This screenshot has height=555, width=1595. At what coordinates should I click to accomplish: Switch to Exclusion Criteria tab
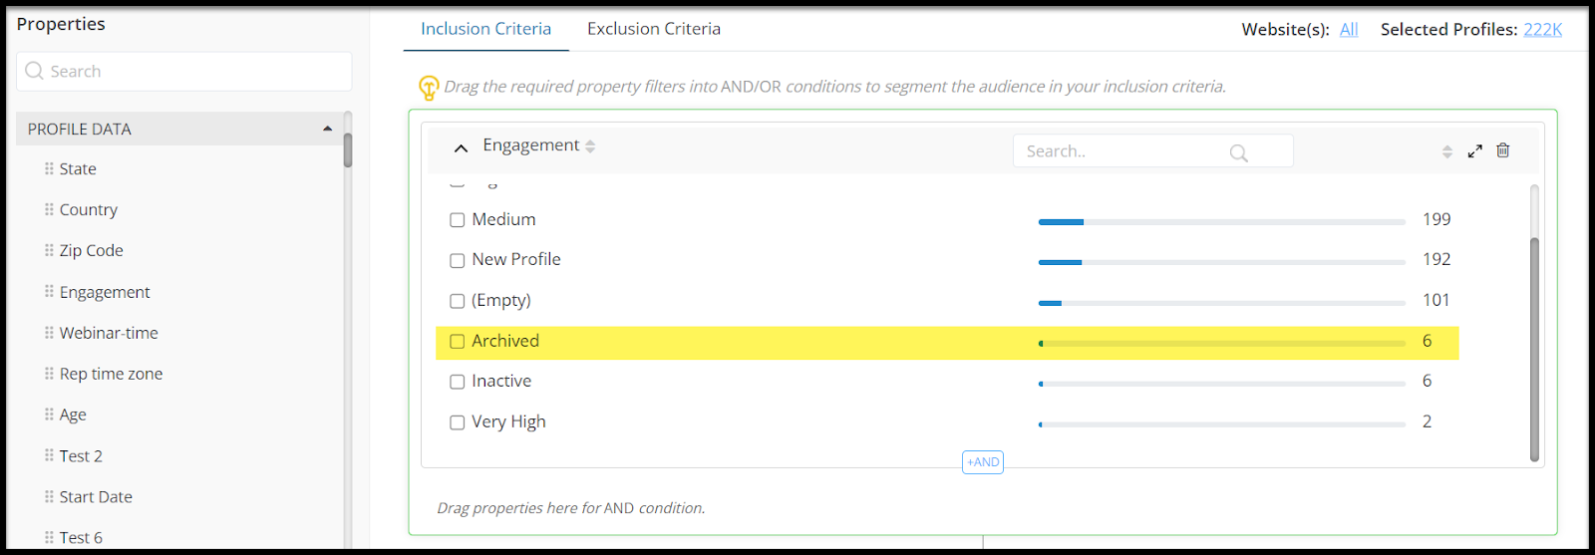[x=654, y=29]
